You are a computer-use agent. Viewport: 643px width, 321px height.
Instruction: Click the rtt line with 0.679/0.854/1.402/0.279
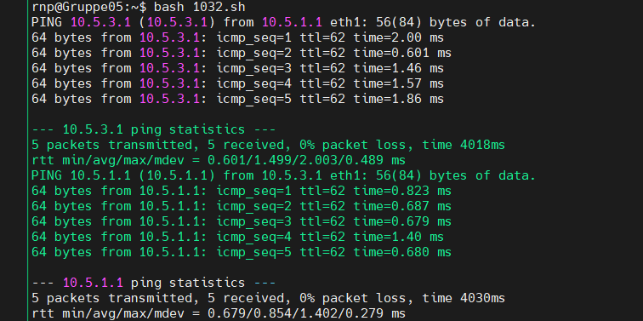point(218,313)
